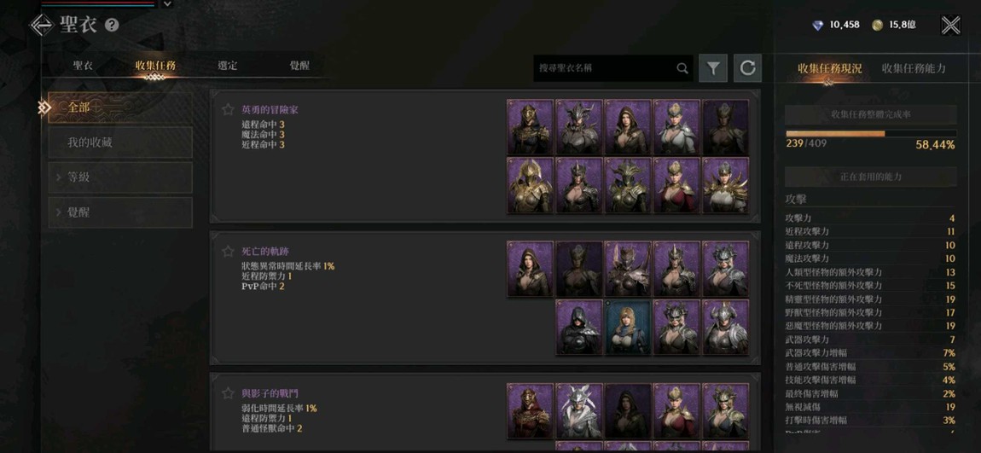
Task: Click the refresh list icon
Action: [747, 68]
